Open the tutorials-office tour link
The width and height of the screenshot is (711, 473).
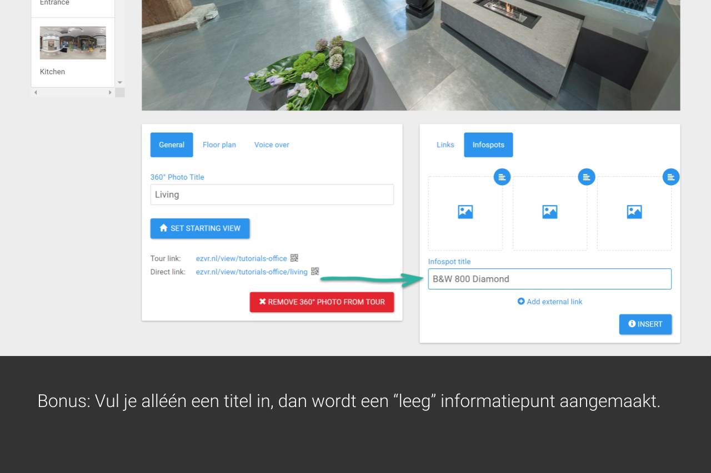coord(241,258)
